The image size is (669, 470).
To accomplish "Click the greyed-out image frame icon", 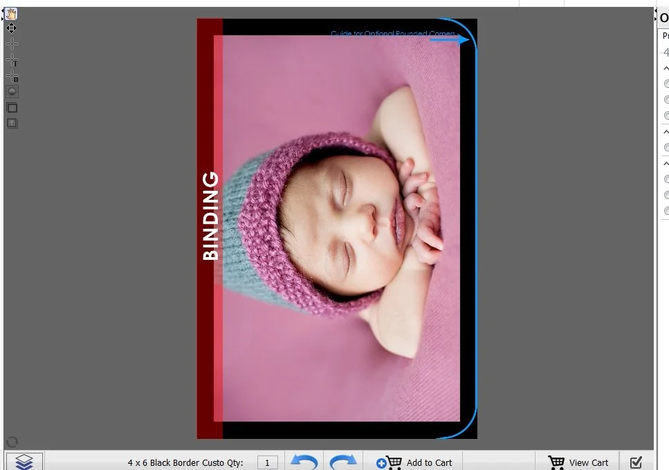I will 12,123.
